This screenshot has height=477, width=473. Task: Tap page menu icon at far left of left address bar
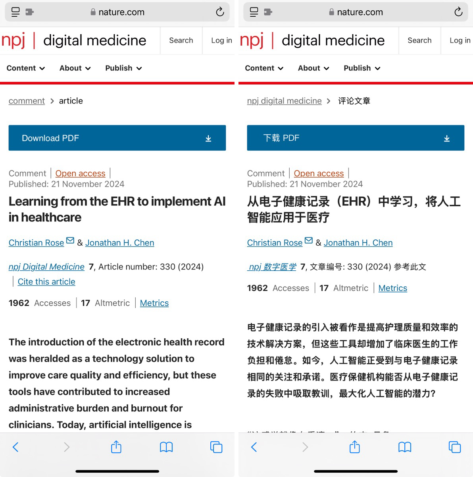pos(15,12)
